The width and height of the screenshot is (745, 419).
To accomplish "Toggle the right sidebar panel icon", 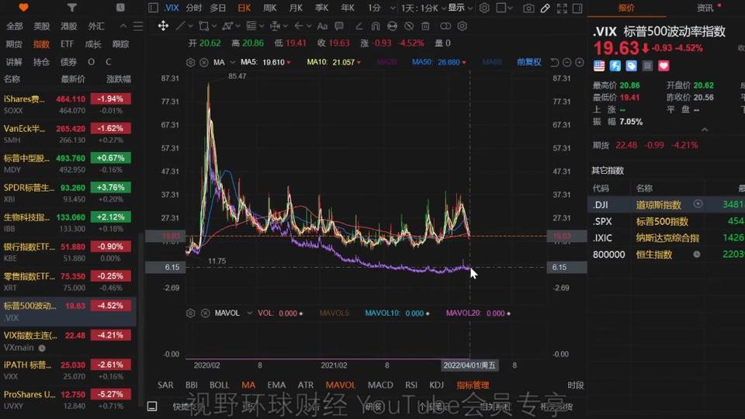I will [577, 8].
